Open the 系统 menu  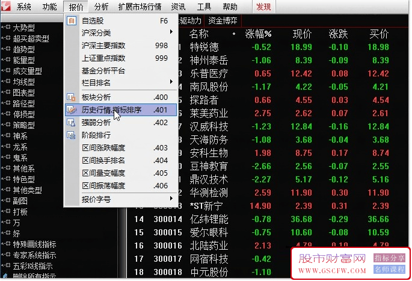tap(23, 7)
